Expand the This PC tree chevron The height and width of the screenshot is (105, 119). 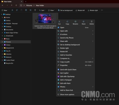(x=2, y=51)
